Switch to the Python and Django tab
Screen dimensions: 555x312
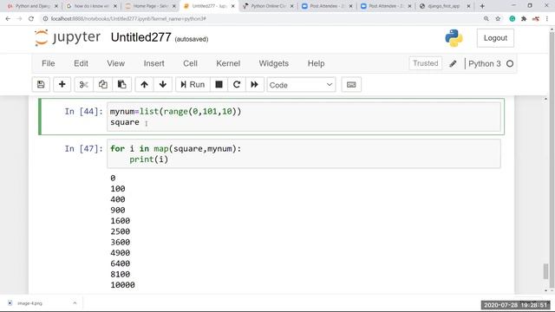click(x=33, y=6)
